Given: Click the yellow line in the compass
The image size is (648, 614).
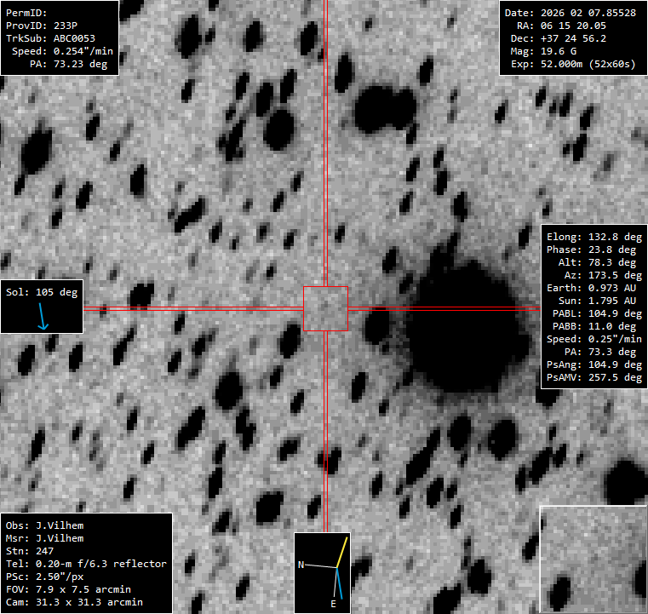Looking at the screenshot, I should (x=342, y=553).
